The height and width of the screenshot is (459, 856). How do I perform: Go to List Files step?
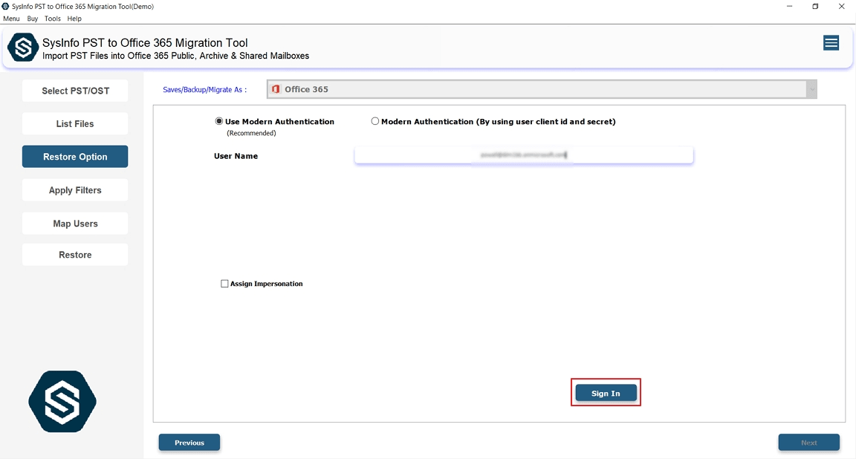[75, 124]
